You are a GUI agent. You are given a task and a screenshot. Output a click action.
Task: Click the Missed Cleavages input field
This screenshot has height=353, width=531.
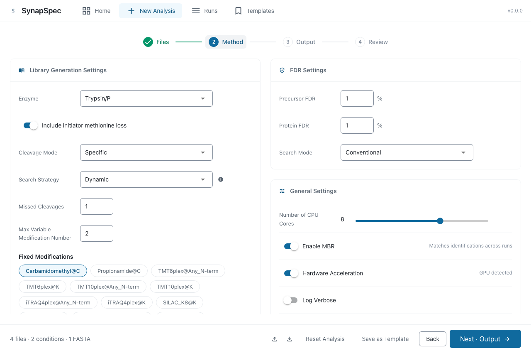tap(97, 206)
